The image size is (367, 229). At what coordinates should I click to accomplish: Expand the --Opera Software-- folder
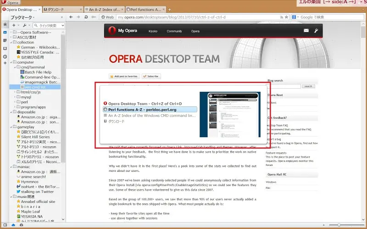tap(11, 32)
